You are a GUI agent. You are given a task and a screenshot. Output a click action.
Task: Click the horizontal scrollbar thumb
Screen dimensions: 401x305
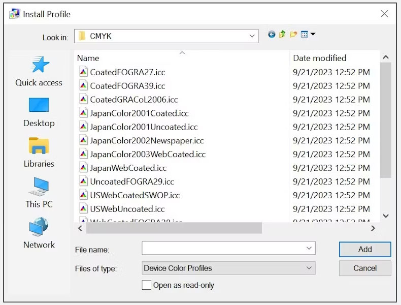coord(174,228)
